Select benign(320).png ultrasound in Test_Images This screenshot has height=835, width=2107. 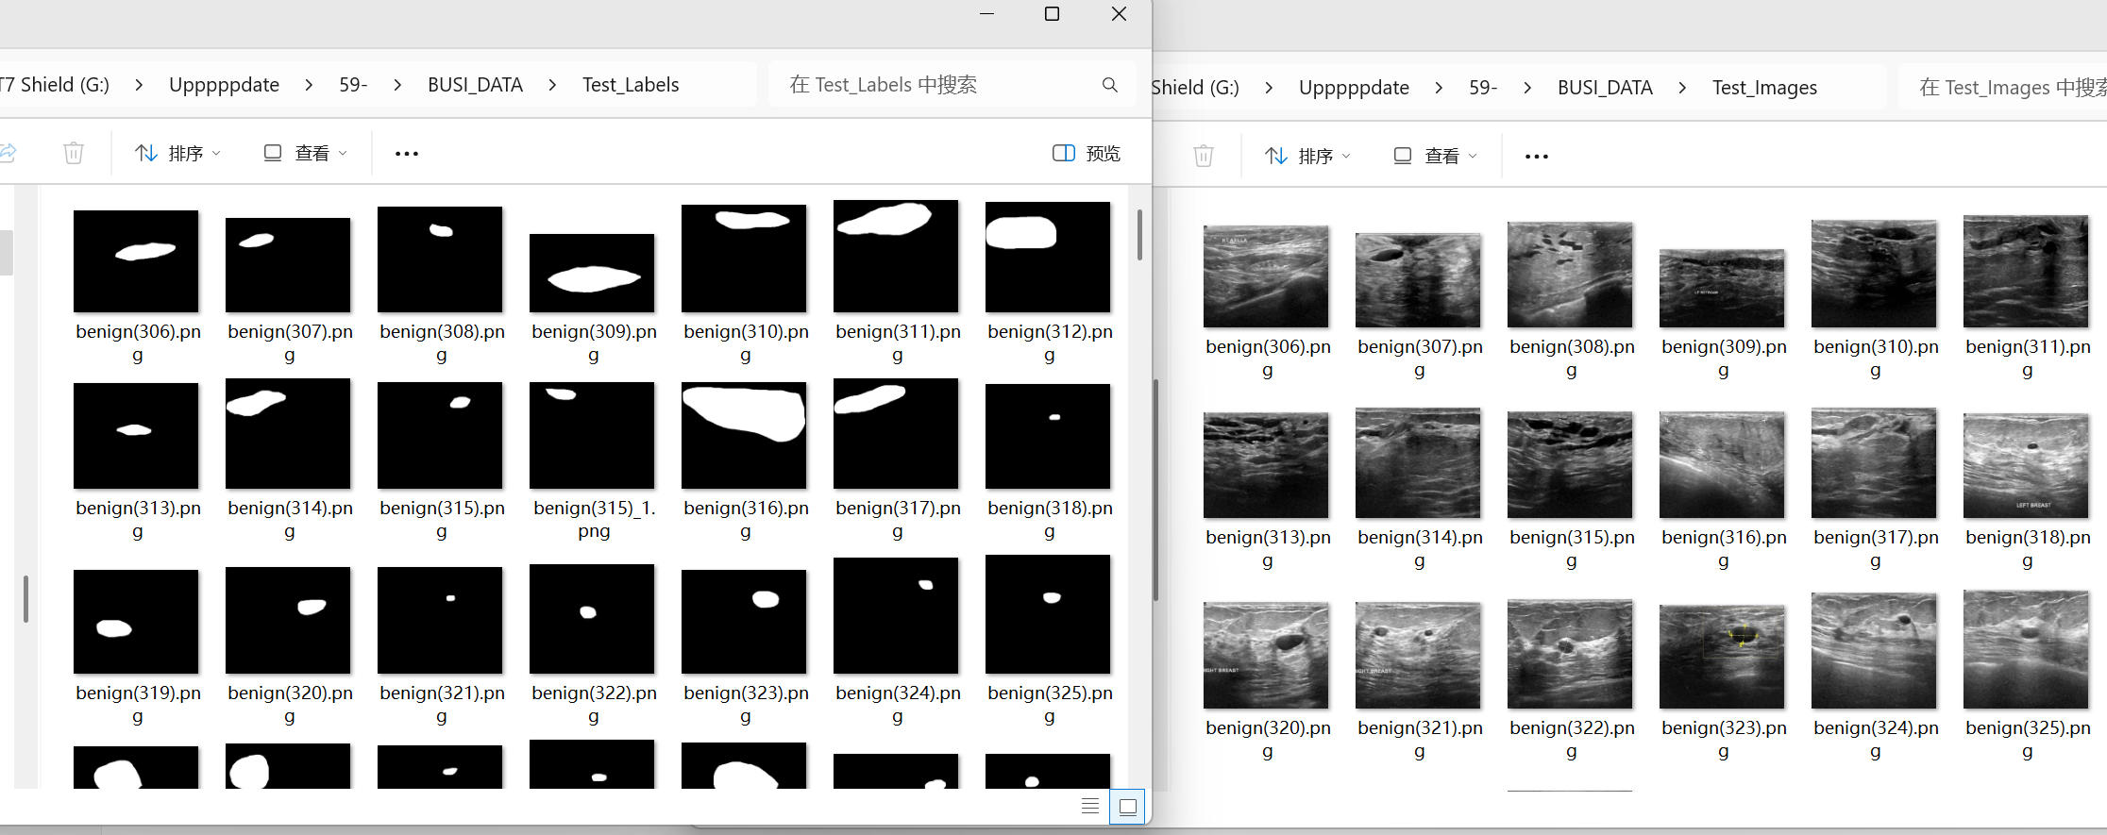point(1266,656)
